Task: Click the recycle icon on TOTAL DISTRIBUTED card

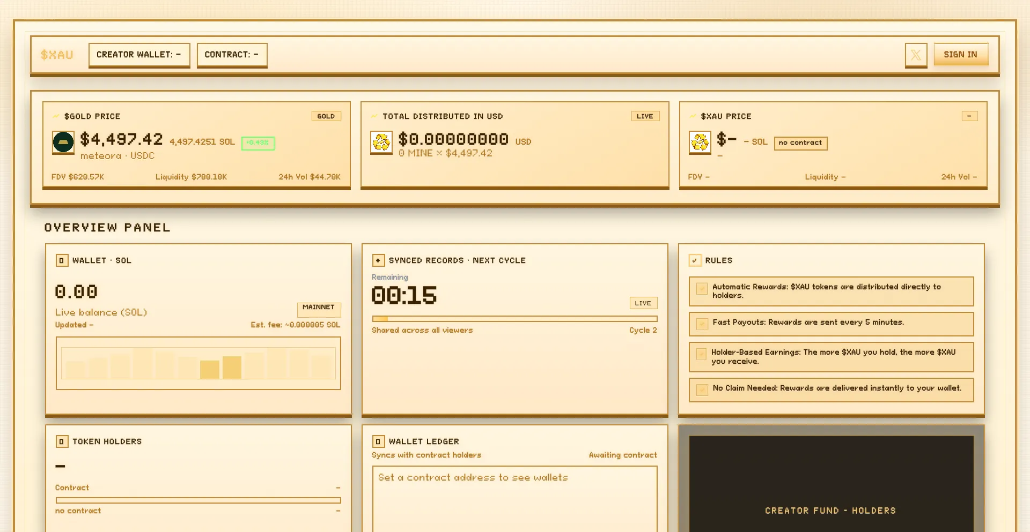Action: pyautogui.click(x=381, y=143)
